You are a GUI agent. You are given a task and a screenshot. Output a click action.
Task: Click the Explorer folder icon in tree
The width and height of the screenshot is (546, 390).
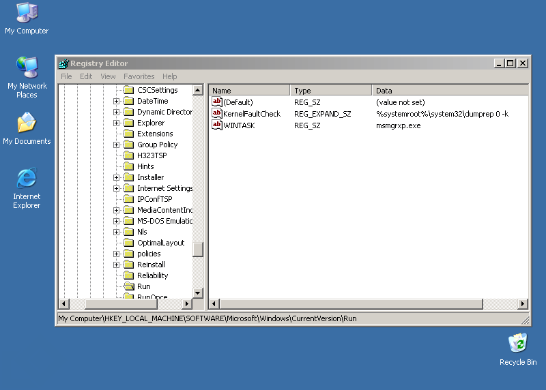coord(129,123)
